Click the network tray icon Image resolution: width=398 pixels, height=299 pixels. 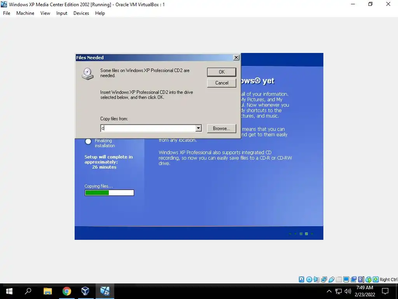point(339,291)
